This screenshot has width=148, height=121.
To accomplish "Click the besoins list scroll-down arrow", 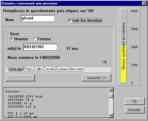I will (111, 115).
